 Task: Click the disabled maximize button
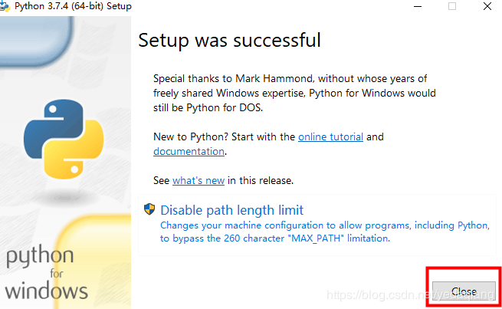(452, 6)
